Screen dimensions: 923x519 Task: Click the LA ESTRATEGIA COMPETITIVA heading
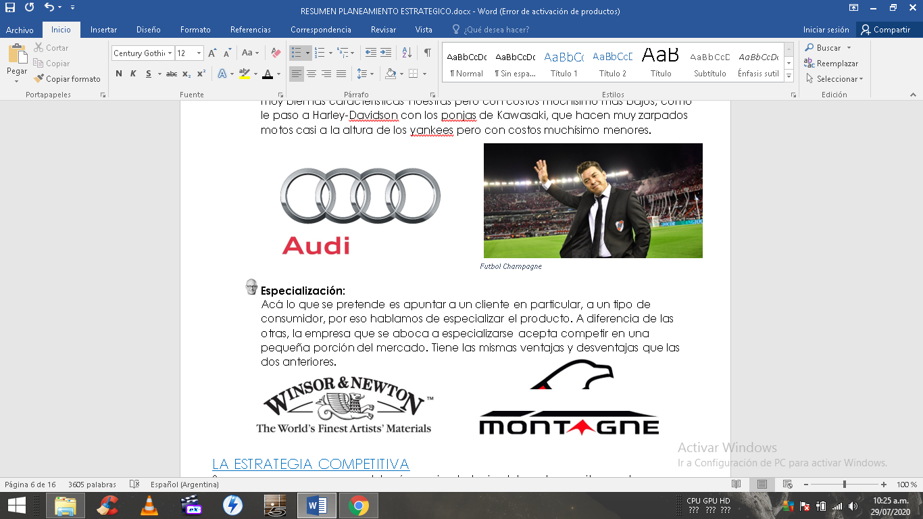pos(311,464)
